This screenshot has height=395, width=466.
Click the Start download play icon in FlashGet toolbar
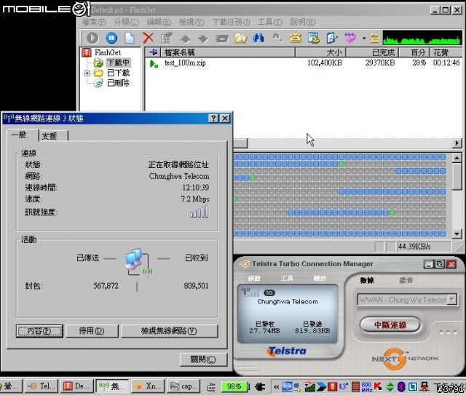point(92,38)
